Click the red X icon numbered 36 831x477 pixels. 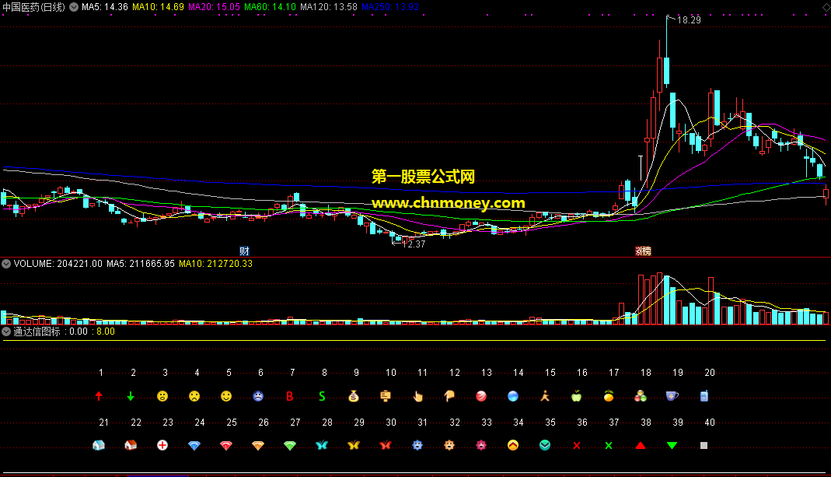tap(577, 446)
